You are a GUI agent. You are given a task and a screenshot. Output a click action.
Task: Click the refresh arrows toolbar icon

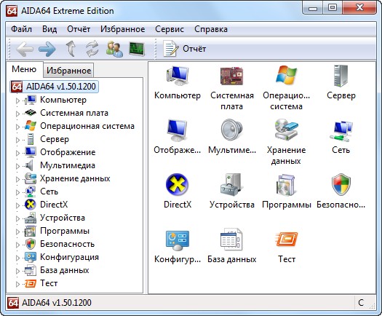click(92, 49)
